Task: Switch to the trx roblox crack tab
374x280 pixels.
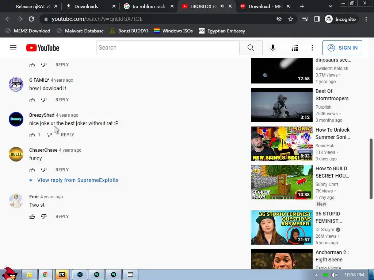Action: 149,7
